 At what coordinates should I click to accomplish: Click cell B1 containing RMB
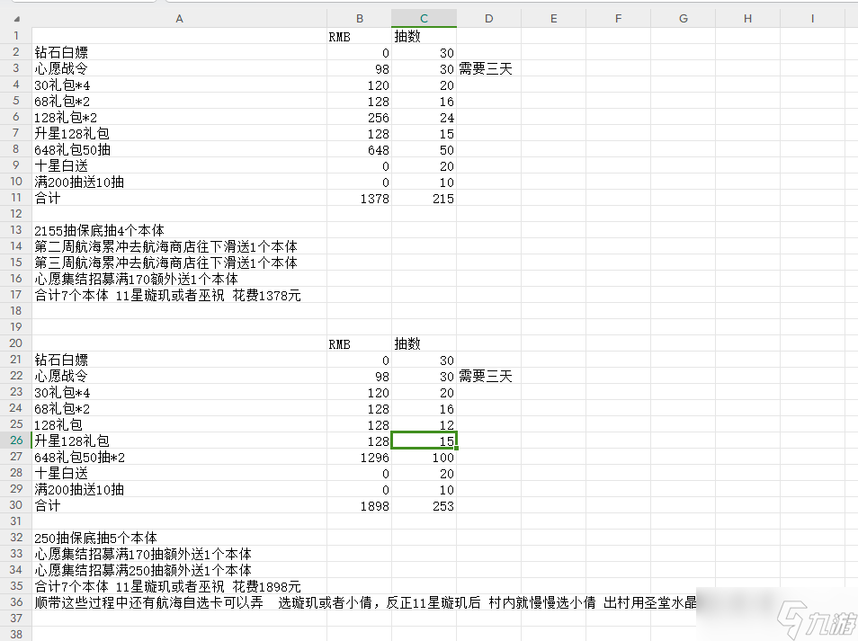pos(360,36)
